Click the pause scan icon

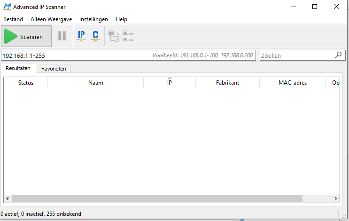coord(62,36)
